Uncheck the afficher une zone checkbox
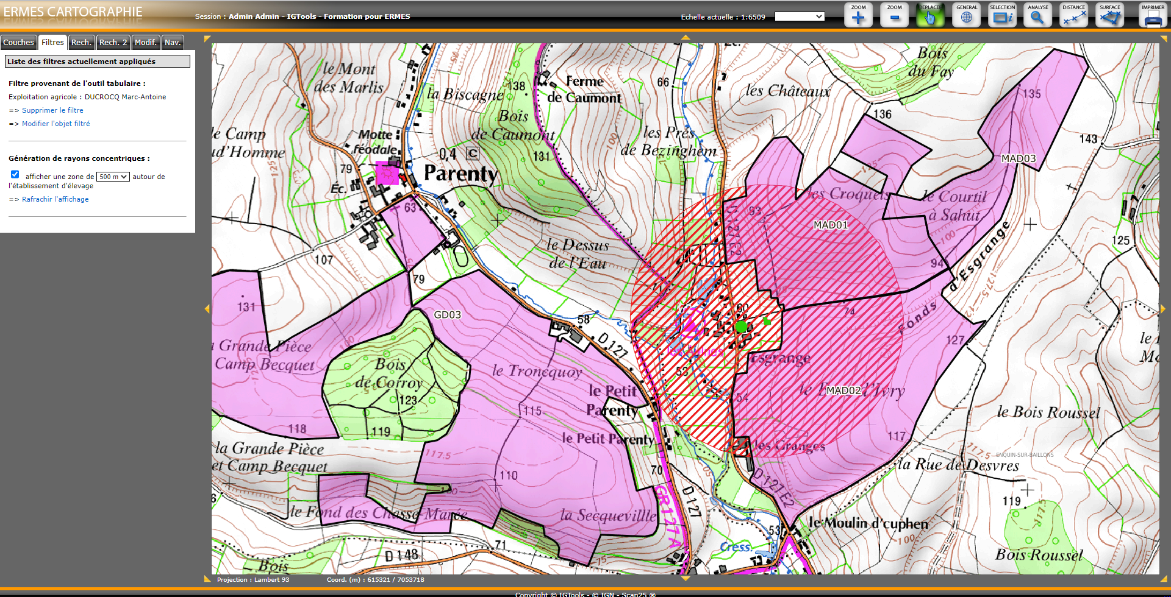Screen dimensions: 1171x597 tap(15, 175)
